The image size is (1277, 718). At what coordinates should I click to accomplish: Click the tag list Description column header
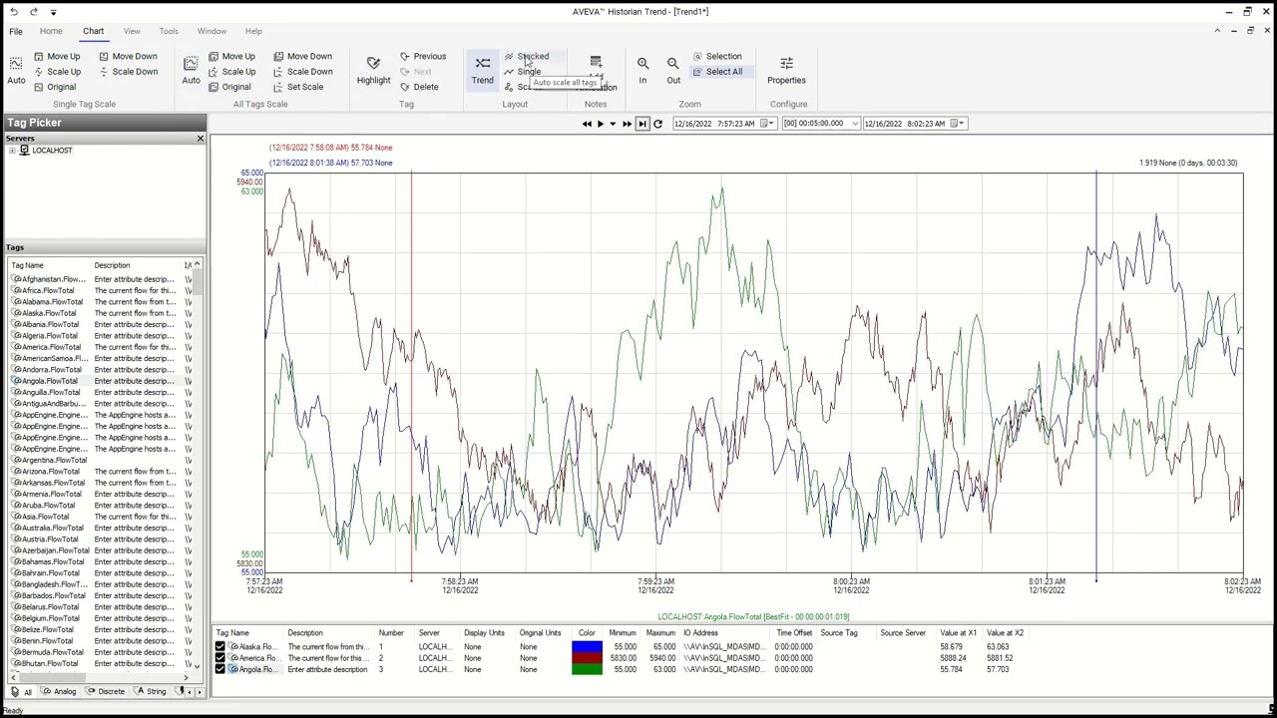(112, 265)
